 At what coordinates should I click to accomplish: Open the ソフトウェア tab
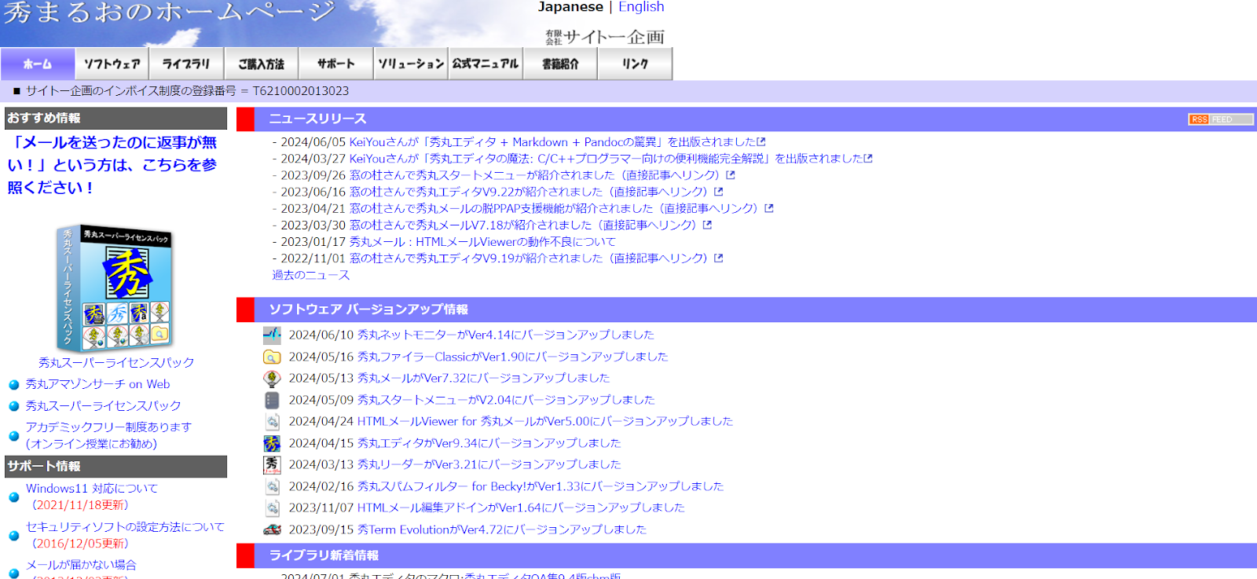click(112, 64)
